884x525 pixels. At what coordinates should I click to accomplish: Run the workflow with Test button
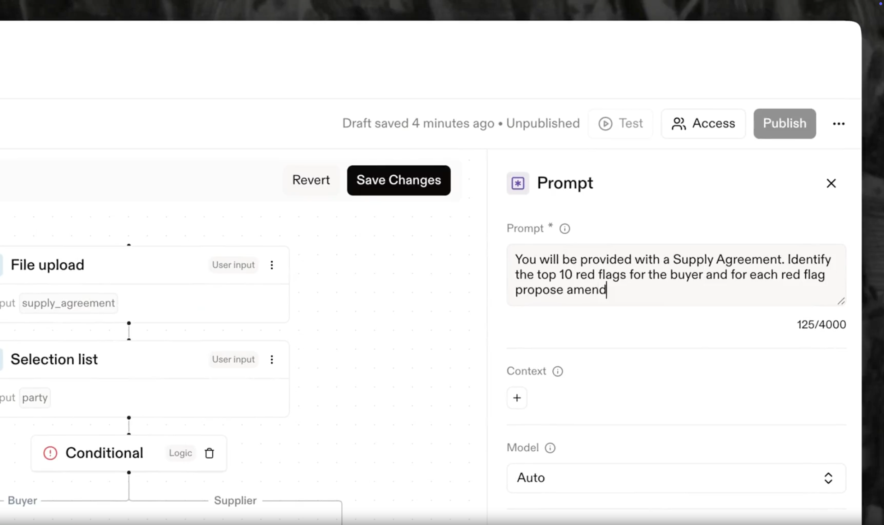(621, 124)
